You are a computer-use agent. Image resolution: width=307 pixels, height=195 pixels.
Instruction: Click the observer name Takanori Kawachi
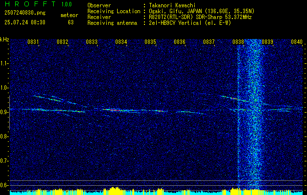[x=172, y=5]
